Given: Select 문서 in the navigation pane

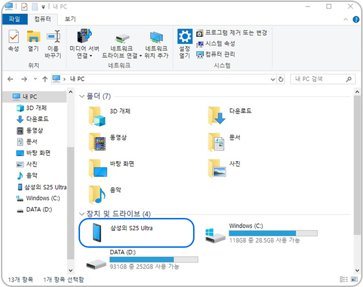Looking at the screenshot, I should [27, 141].
